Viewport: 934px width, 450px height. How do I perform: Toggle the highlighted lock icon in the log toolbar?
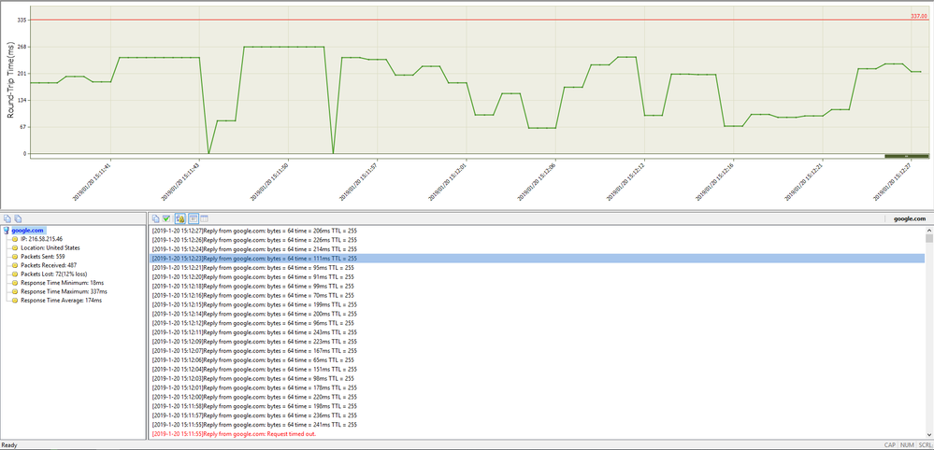[180, 218]
